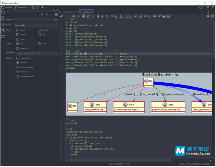
Task: Click the Bold formatting icon
Action: 98,16
